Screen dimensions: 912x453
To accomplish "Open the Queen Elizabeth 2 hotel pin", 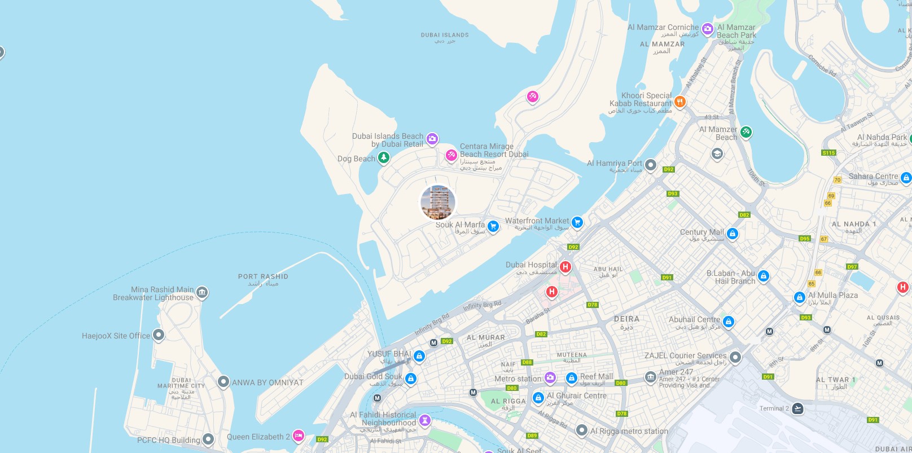I will pos(299,436).
